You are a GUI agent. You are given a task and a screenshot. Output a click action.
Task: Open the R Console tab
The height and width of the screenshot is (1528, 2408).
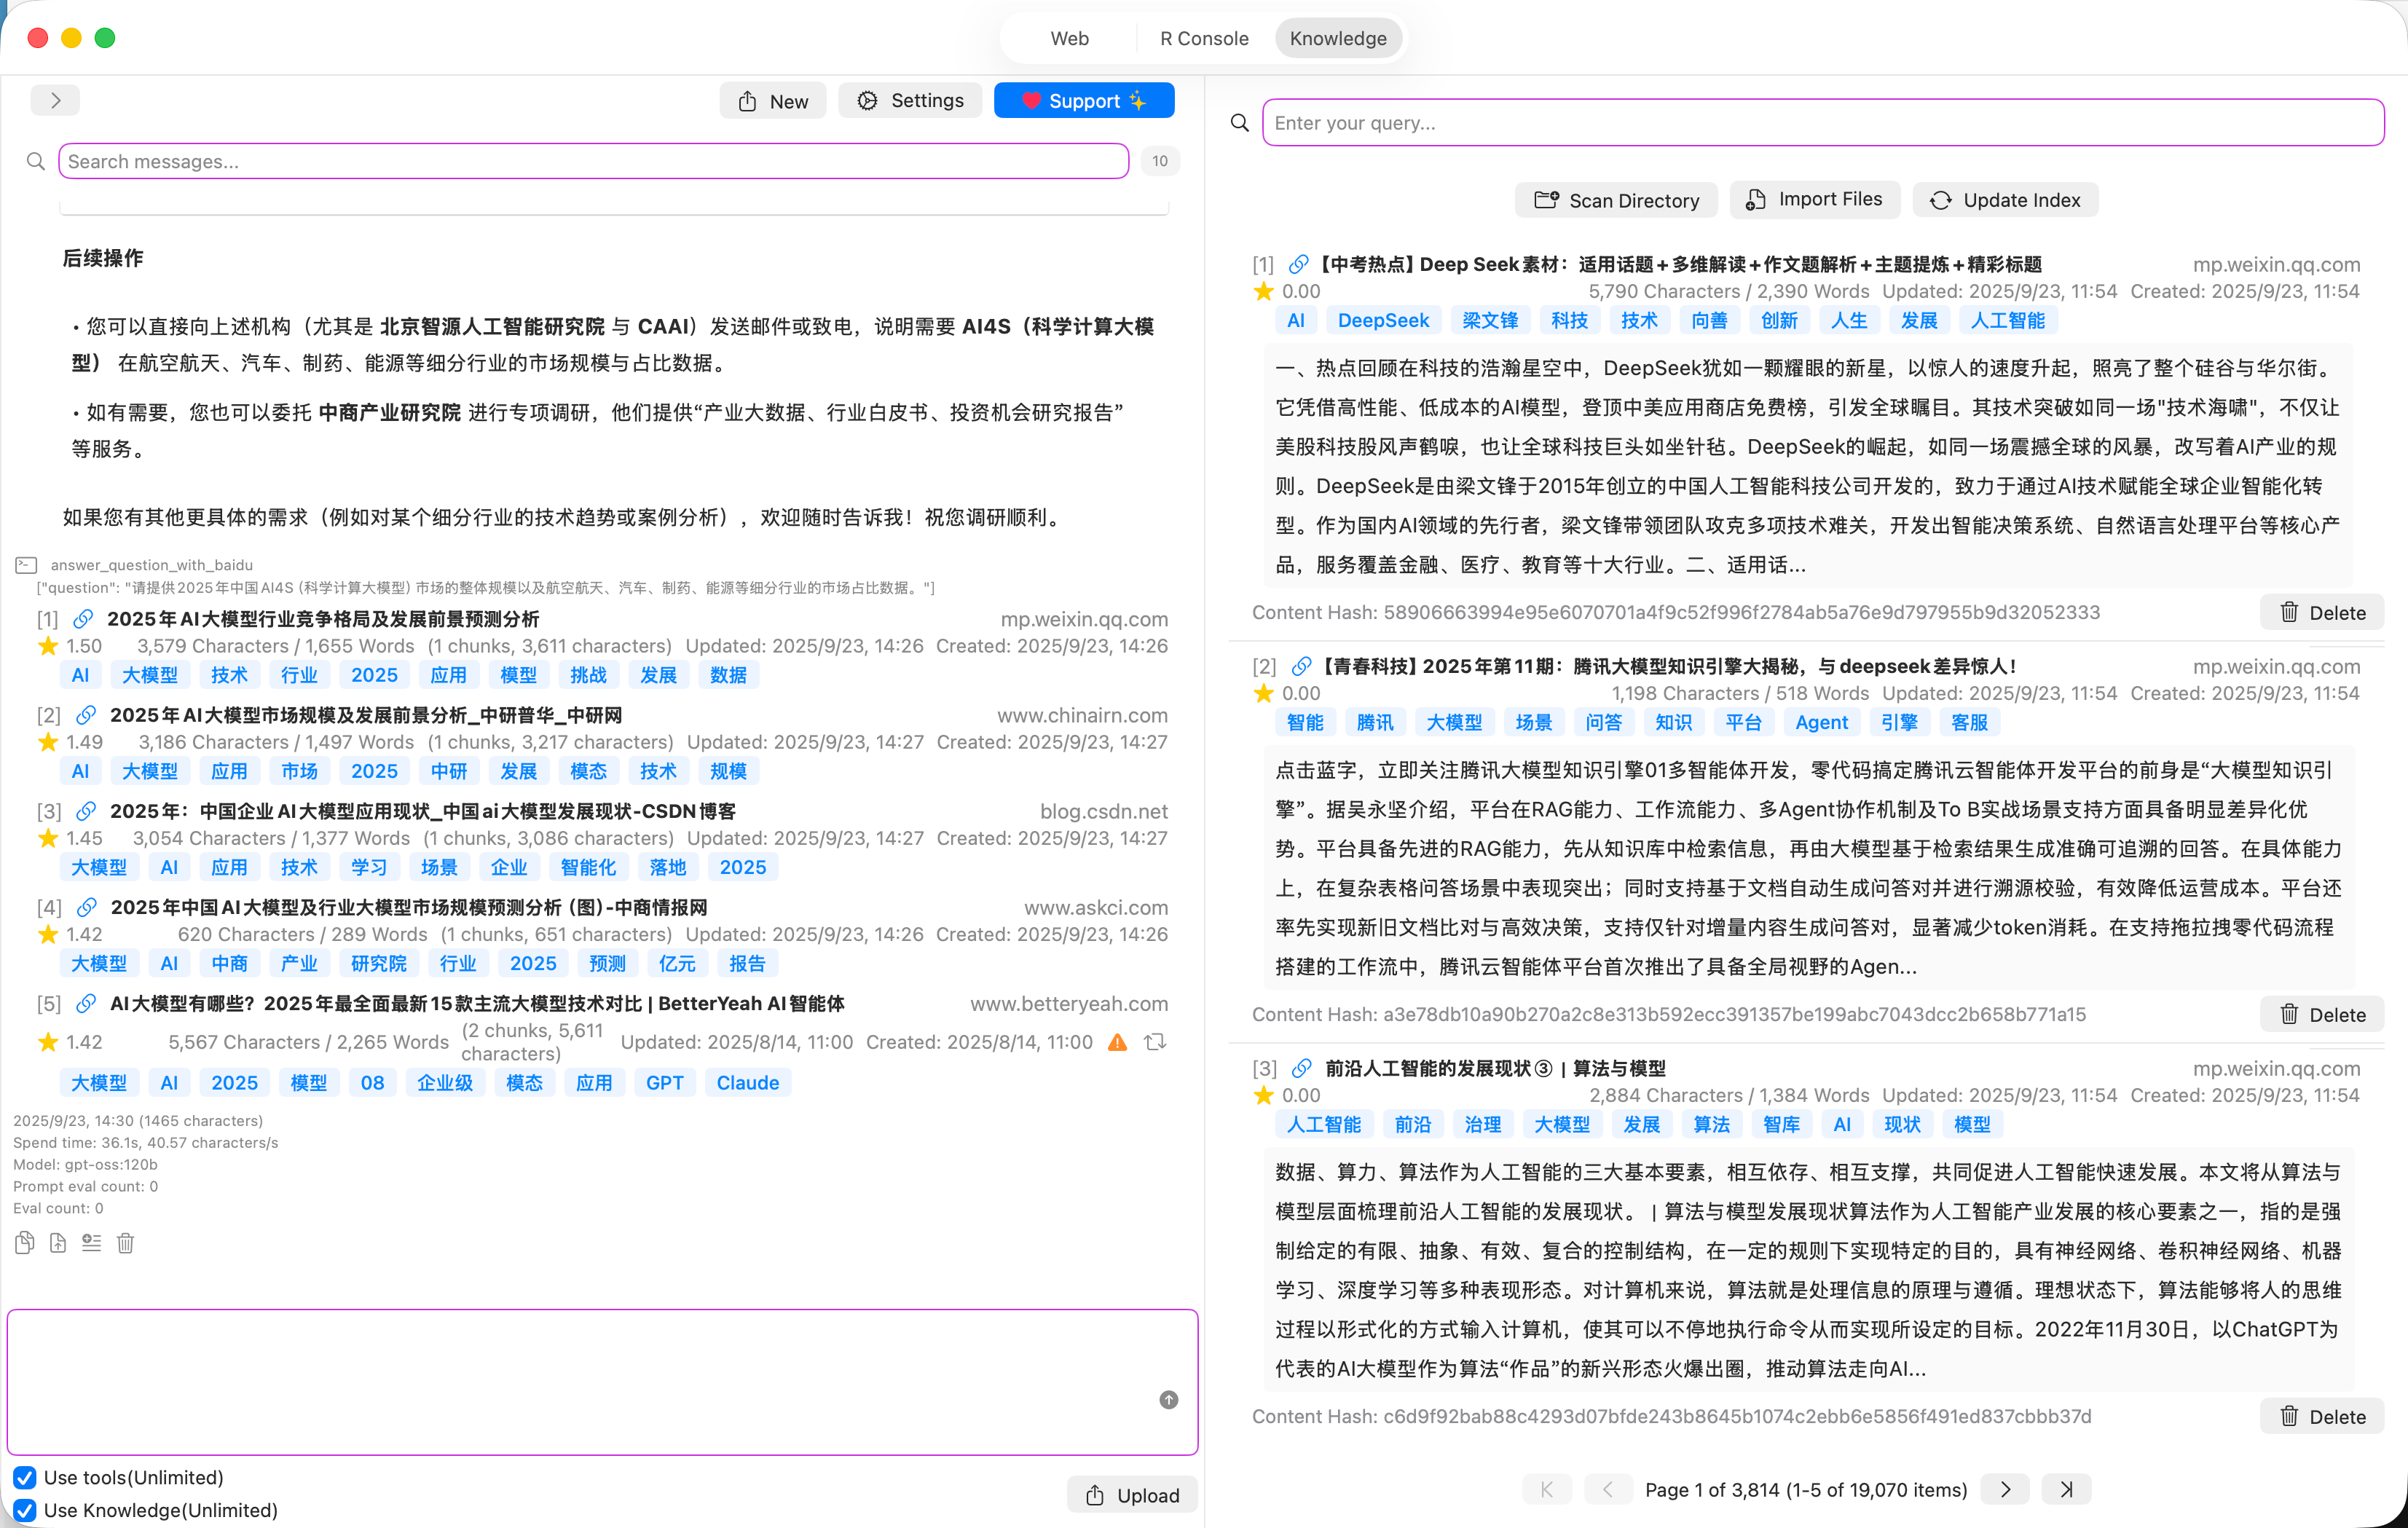coord(1203,38)
